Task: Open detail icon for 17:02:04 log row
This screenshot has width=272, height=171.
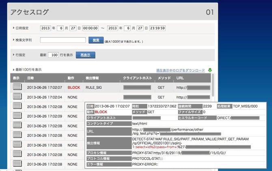Action: [17, 96]
